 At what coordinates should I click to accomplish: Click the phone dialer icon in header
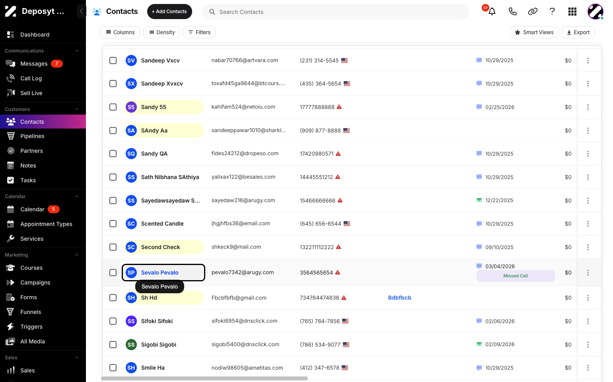click(x=512, y=12)
